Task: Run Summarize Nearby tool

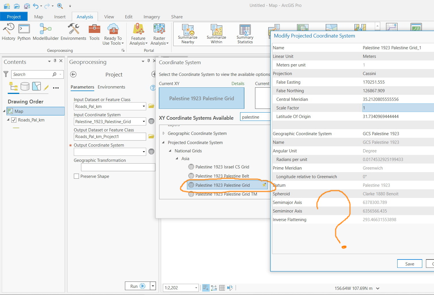Action: [x=188, y=34]
